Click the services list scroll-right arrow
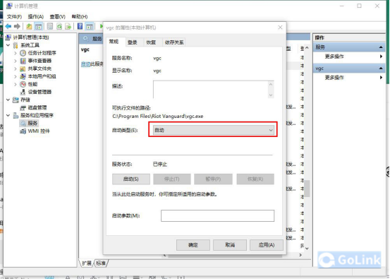 300,255
